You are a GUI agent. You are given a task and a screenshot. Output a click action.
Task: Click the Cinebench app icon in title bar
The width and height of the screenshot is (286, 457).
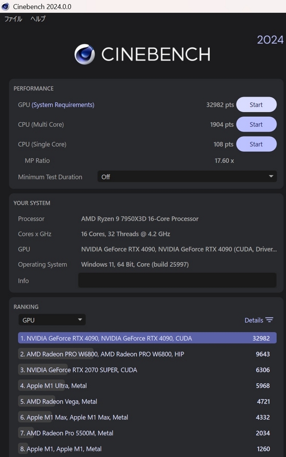5,6
